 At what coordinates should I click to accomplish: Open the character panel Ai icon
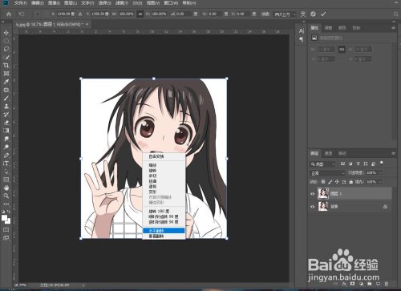point(302,31)
